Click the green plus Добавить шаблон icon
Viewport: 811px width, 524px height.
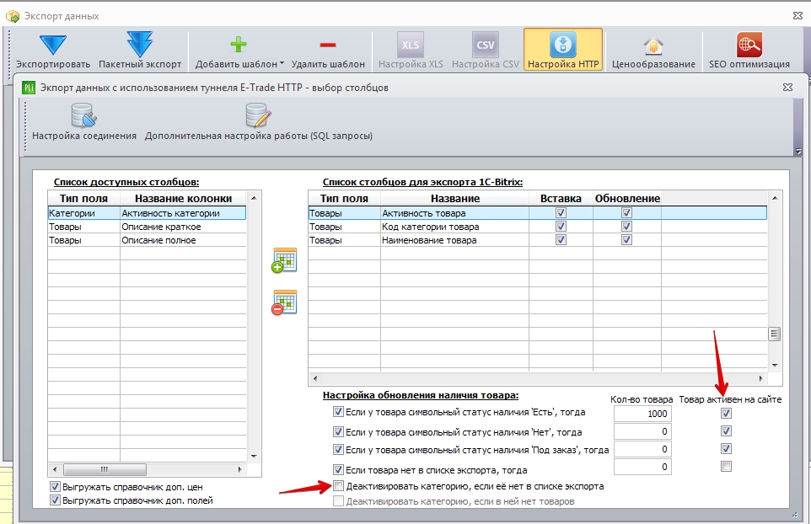[239, 45]
